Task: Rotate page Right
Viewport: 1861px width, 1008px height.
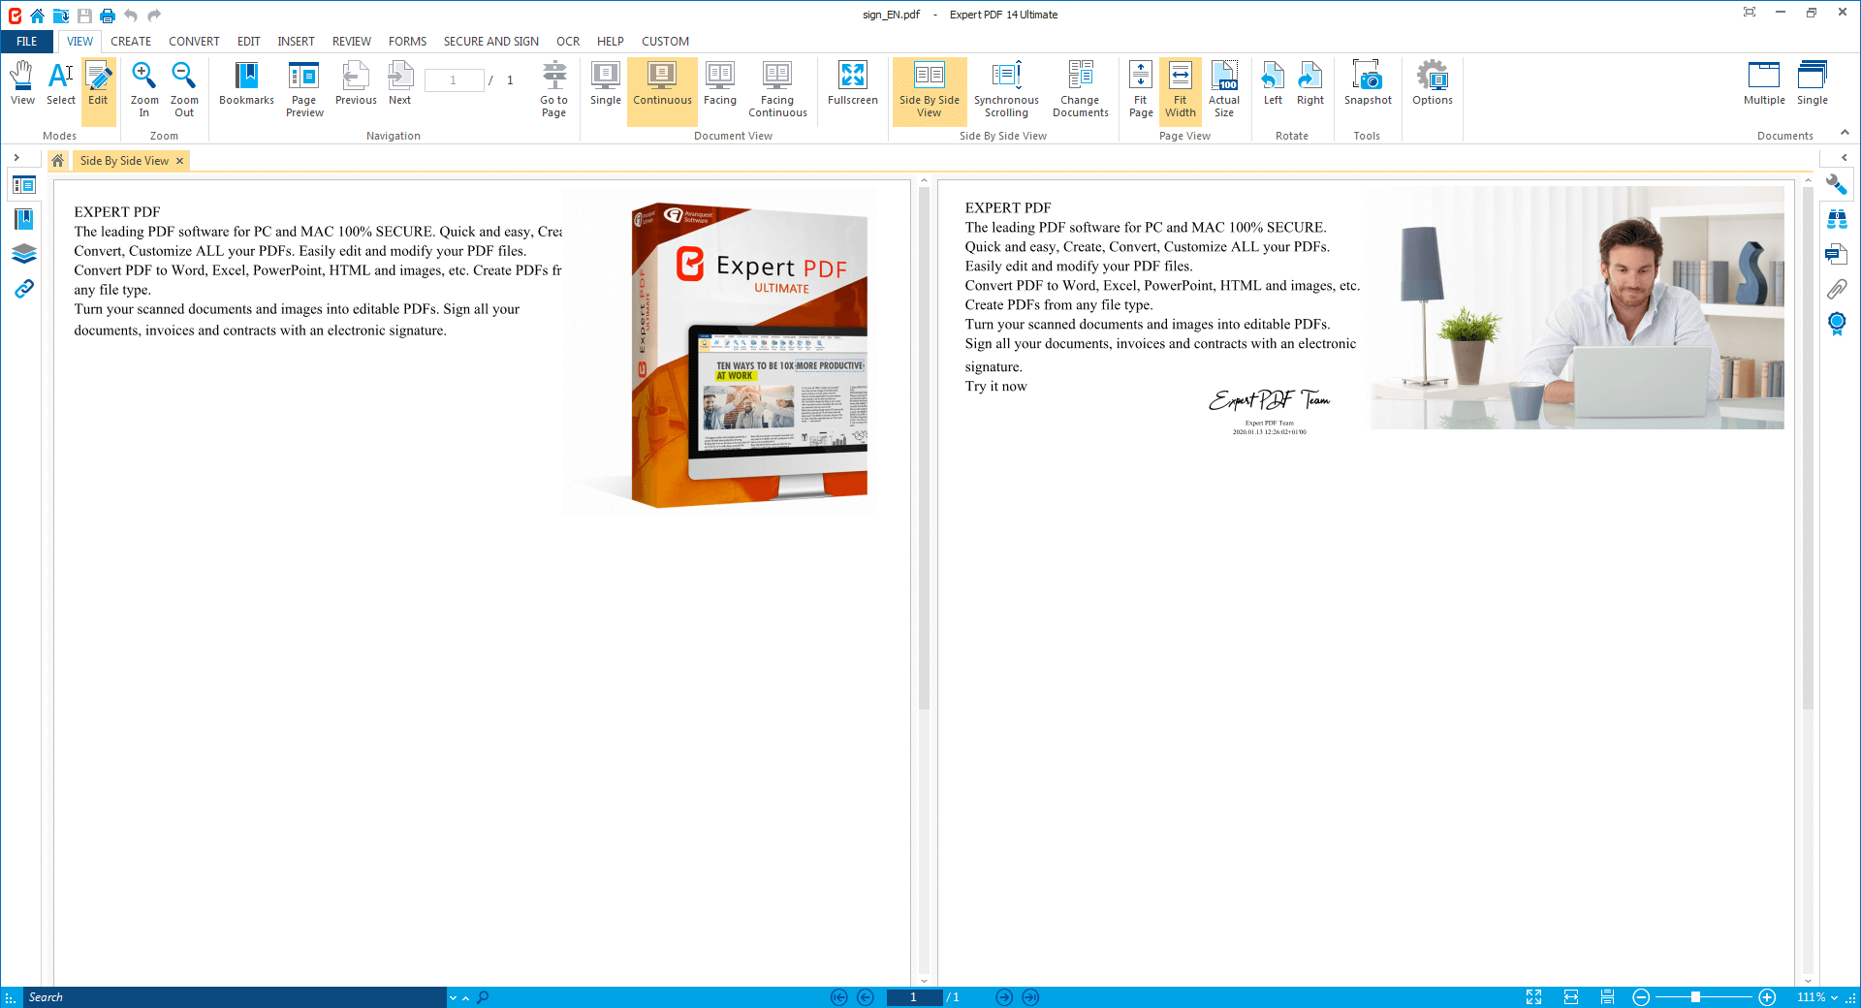Action: click(1310, 84)
